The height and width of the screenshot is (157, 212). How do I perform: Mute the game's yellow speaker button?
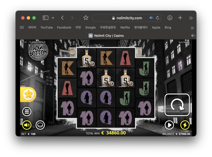(27, 125)
